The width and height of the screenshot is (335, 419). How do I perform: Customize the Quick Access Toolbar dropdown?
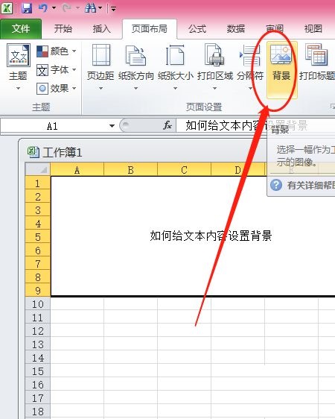pyautogui.click(x=113, y=9)
